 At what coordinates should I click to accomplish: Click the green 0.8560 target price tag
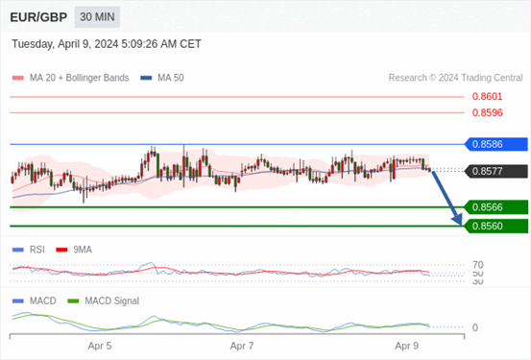click(x=496, y=227)
